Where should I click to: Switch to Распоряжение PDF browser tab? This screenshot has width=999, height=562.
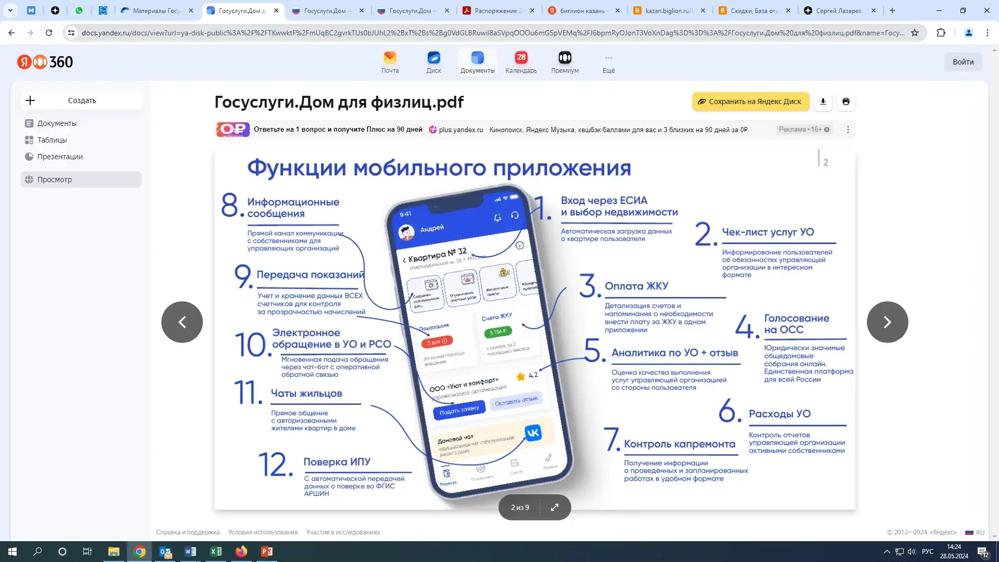[498, 10]
